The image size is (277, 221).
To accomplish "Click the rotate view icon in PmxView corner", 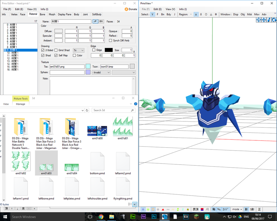I will 274,20.
